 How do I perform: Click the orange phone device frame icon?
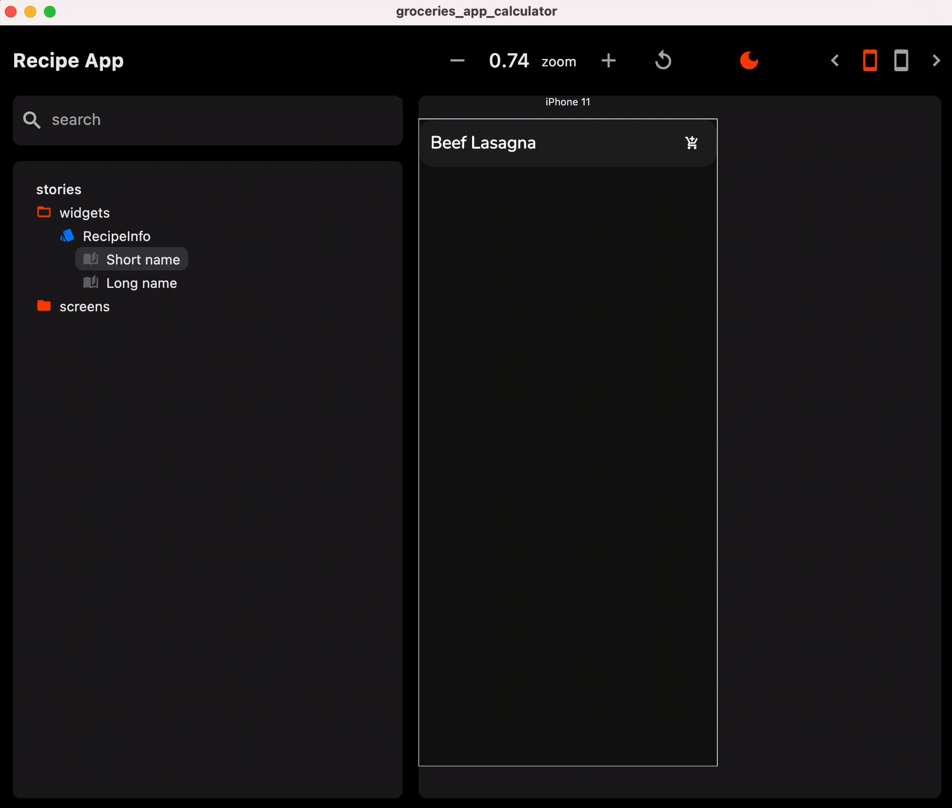coord(870,60)
